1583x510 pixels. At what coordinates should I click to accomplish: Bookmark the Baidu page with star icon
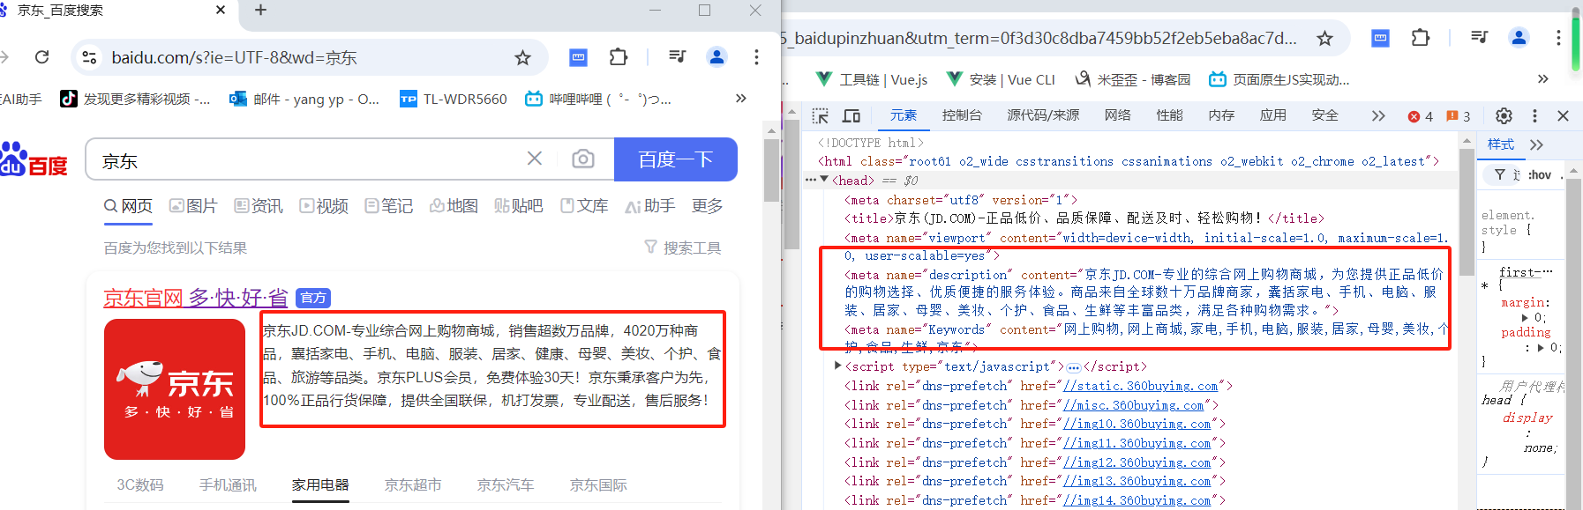523,57
